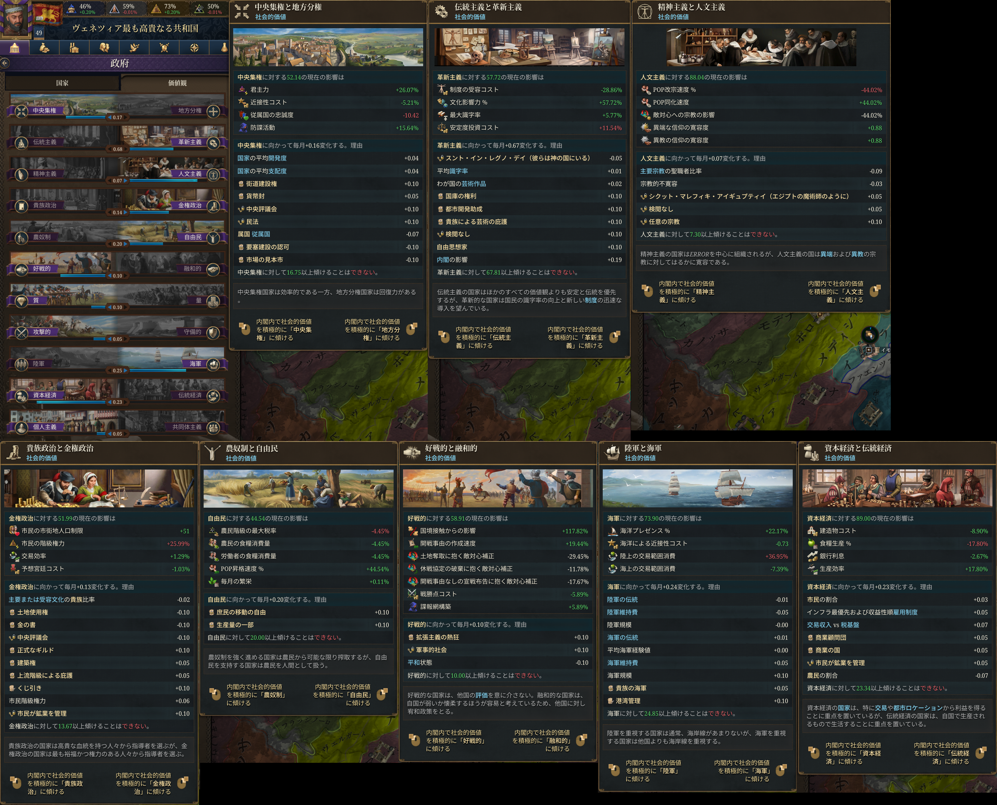This screenshot has height=805, width=997.
Task: Open the economy tab with coin bag icon
Action: [x=44, y=47]
